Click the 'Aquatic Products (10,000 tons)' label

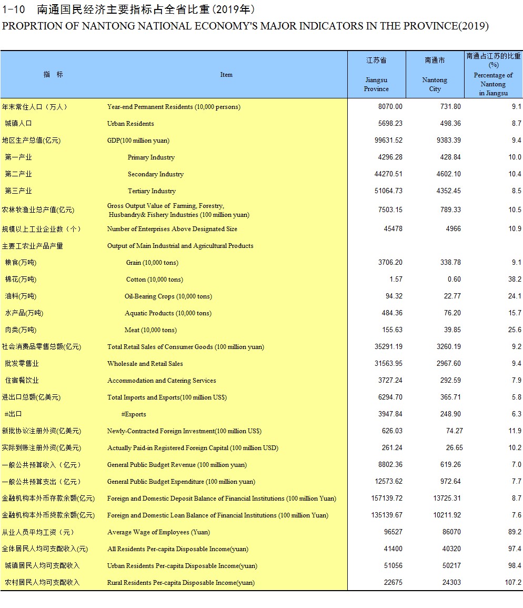pos(168,313)
